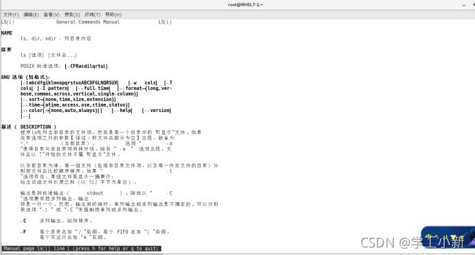Click the General Commands Manual header text

[88, 22]
